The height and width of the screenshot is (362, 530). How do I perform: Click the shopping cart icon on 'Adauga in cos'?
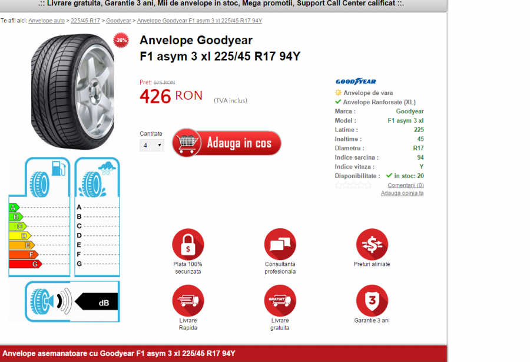click(187, 143)
